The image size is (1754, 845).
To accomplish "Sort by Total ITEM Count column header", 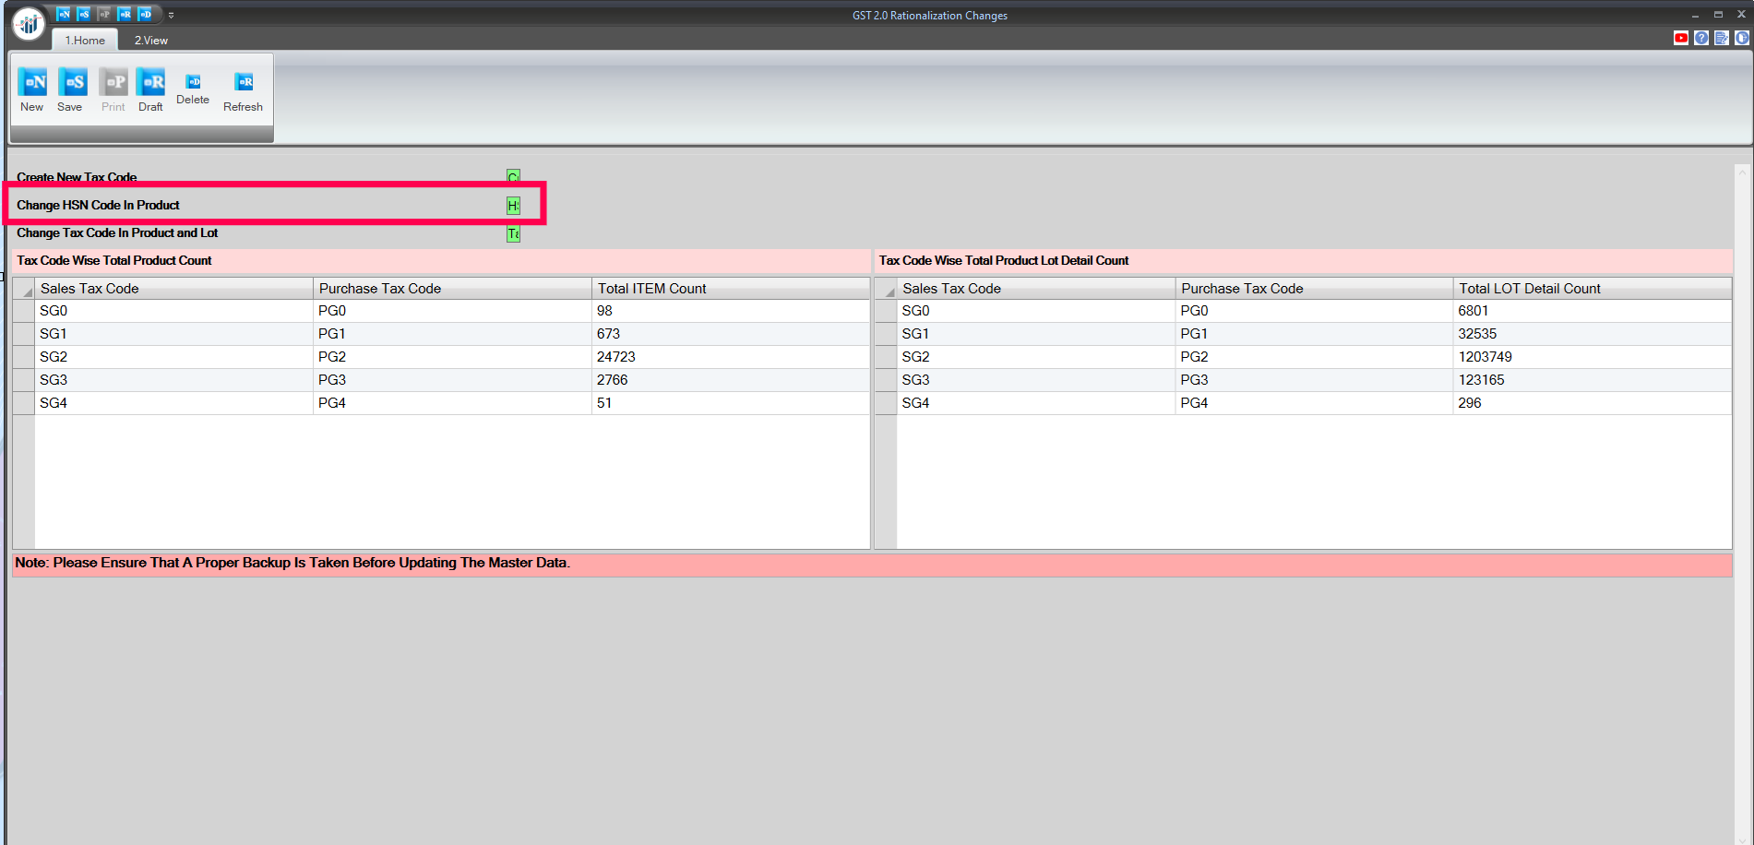I will coord(731,289).
